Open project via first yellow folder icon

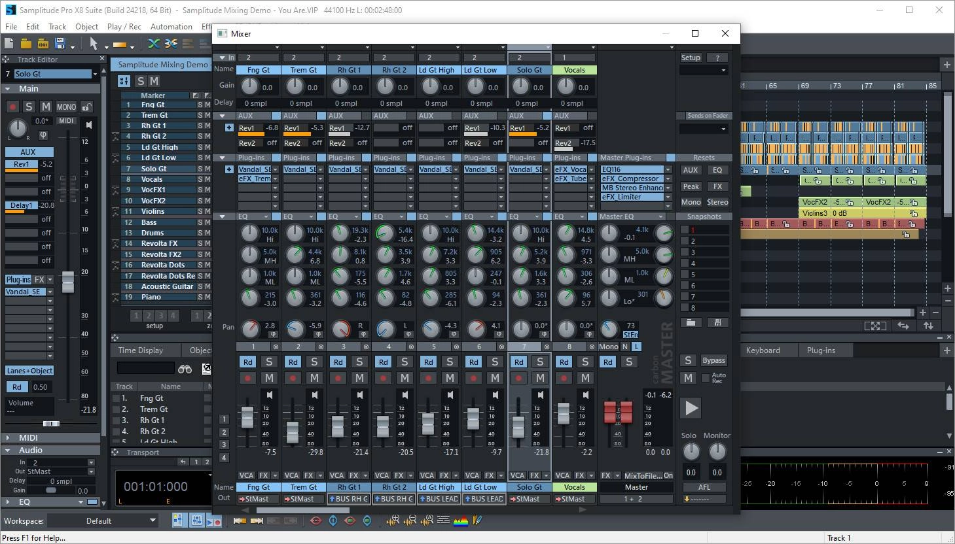pos(26,44)
